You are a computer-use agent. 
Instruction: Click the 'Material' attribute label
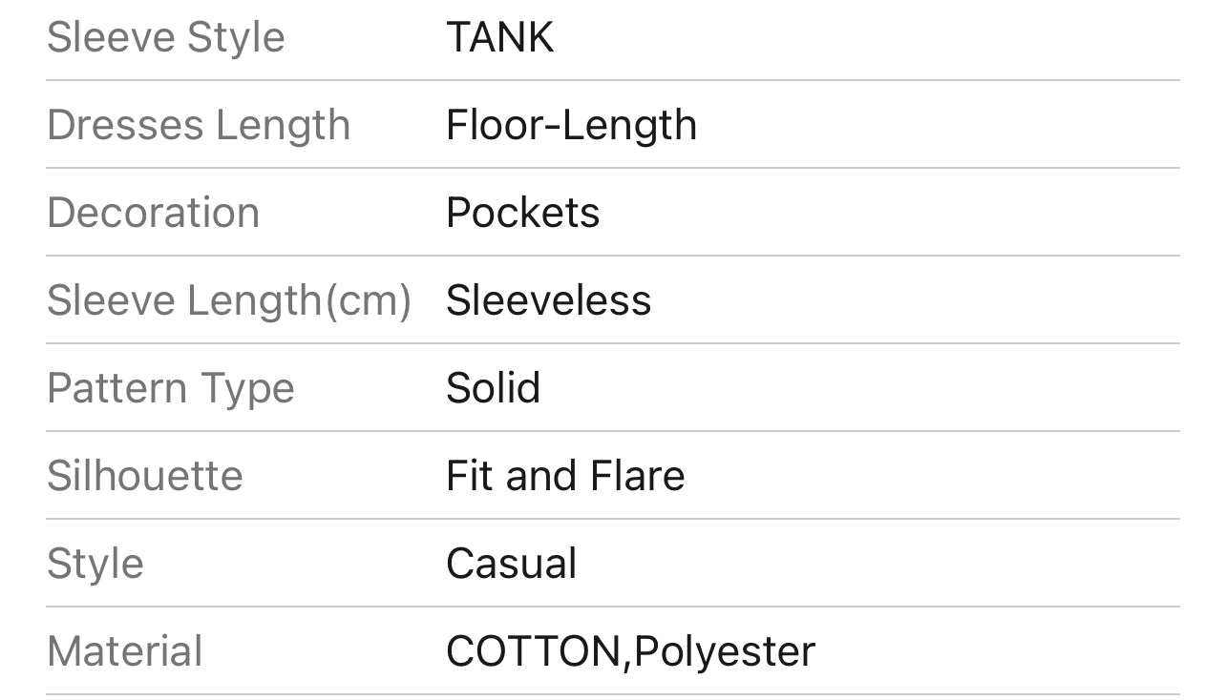(x=124, y=652)
